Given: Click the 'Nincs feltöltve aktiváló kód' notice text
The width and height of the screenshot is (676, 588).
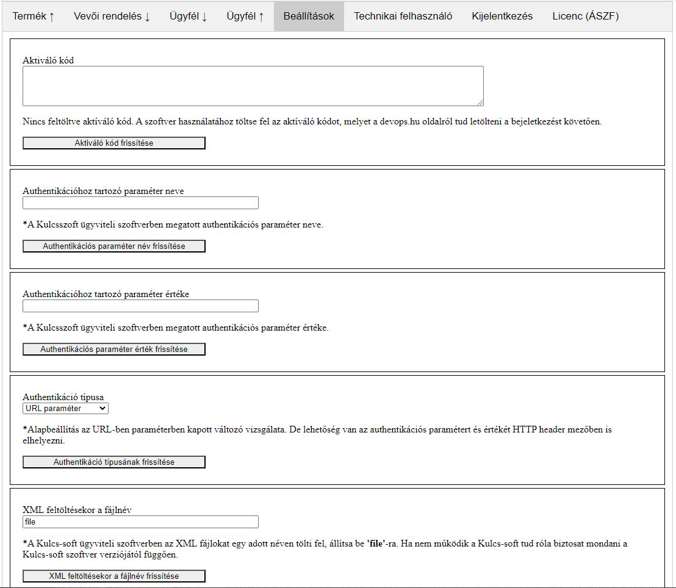Looking at the screenshot, I should [312, 121].
